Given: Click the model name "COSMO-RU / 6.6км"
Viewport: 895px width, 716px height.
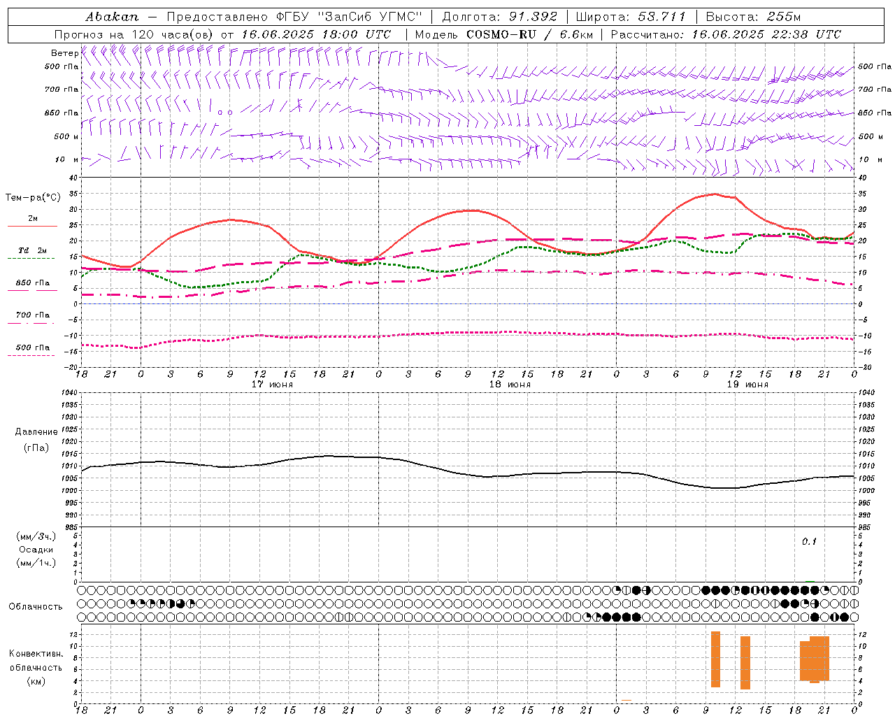Looking at the screenshot, I should tap(529, 34).
